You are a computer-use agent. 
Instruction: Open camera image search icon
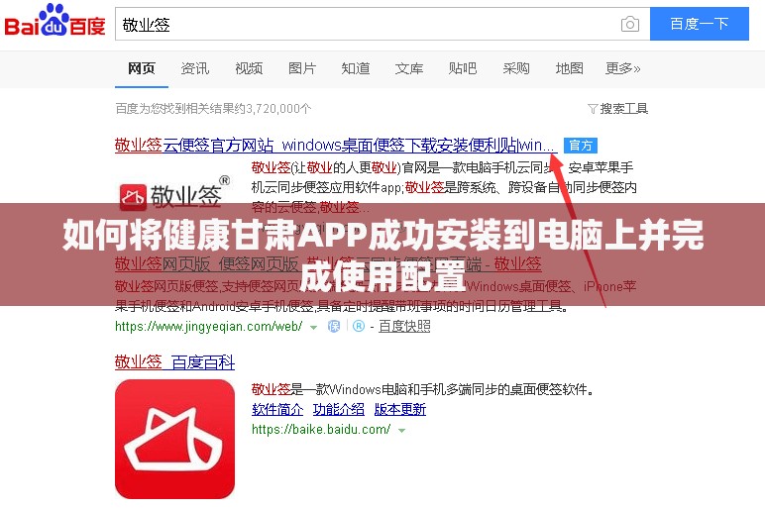point(630,24)
